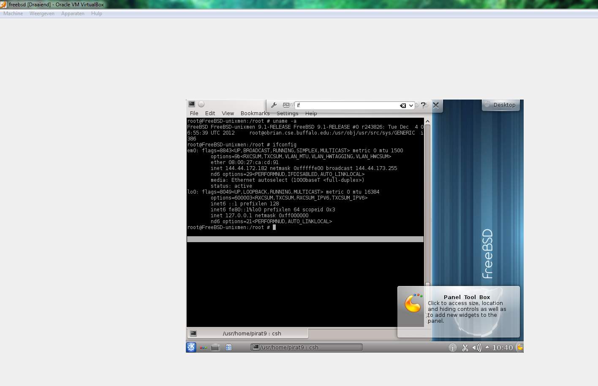This screenshot has width=598, height=386.
Task: Click the activities dots icon in panel
Action: point(204,348)
